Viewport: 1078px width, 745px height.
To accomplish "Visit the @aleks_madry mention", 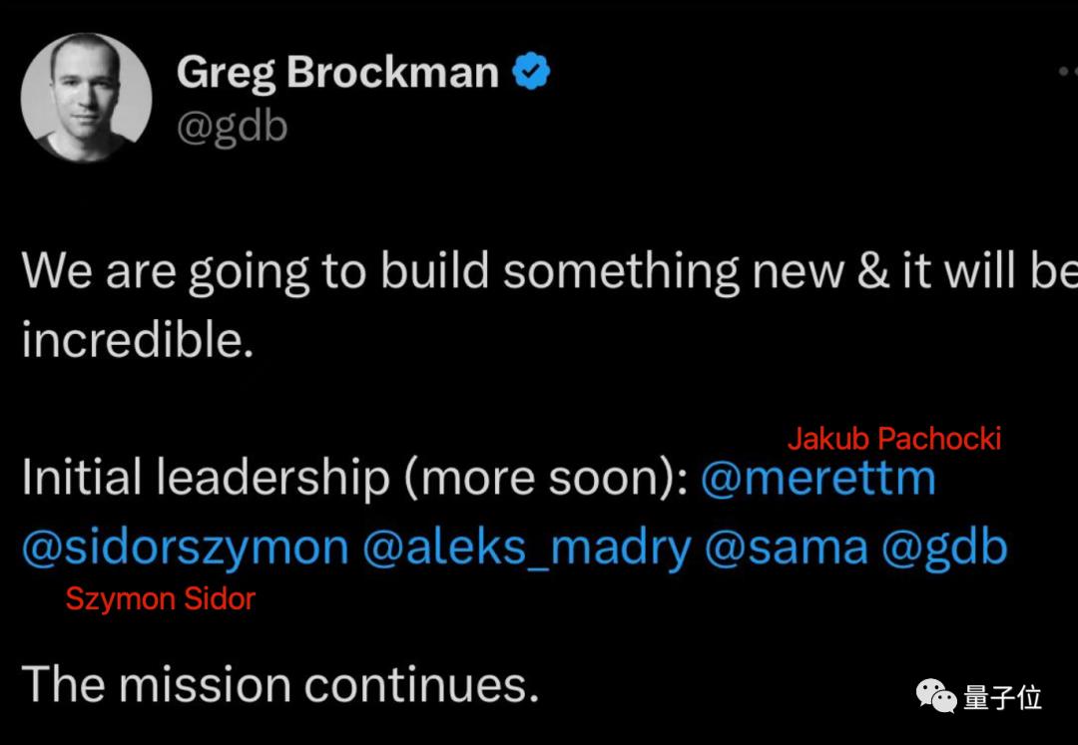I will tap(526, 548).
